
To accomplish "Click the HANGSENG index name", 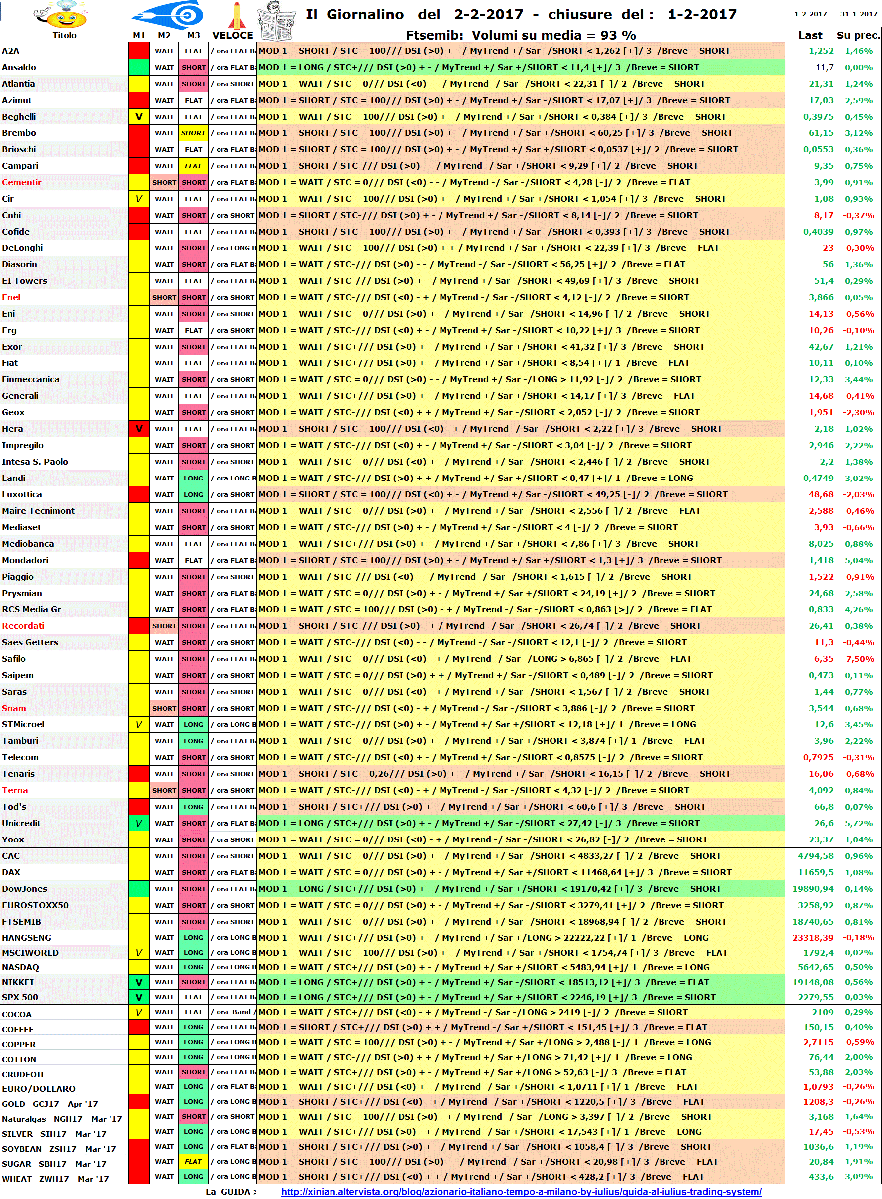I will click(x=27, y=937).
